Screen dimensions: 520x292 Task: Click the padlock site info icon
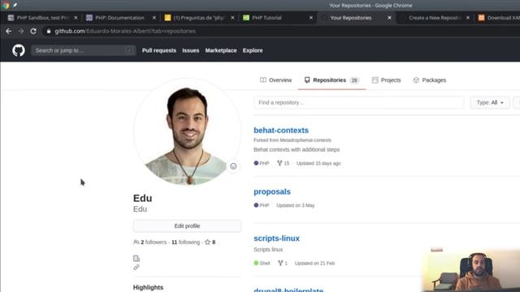[x=49, y=31]
